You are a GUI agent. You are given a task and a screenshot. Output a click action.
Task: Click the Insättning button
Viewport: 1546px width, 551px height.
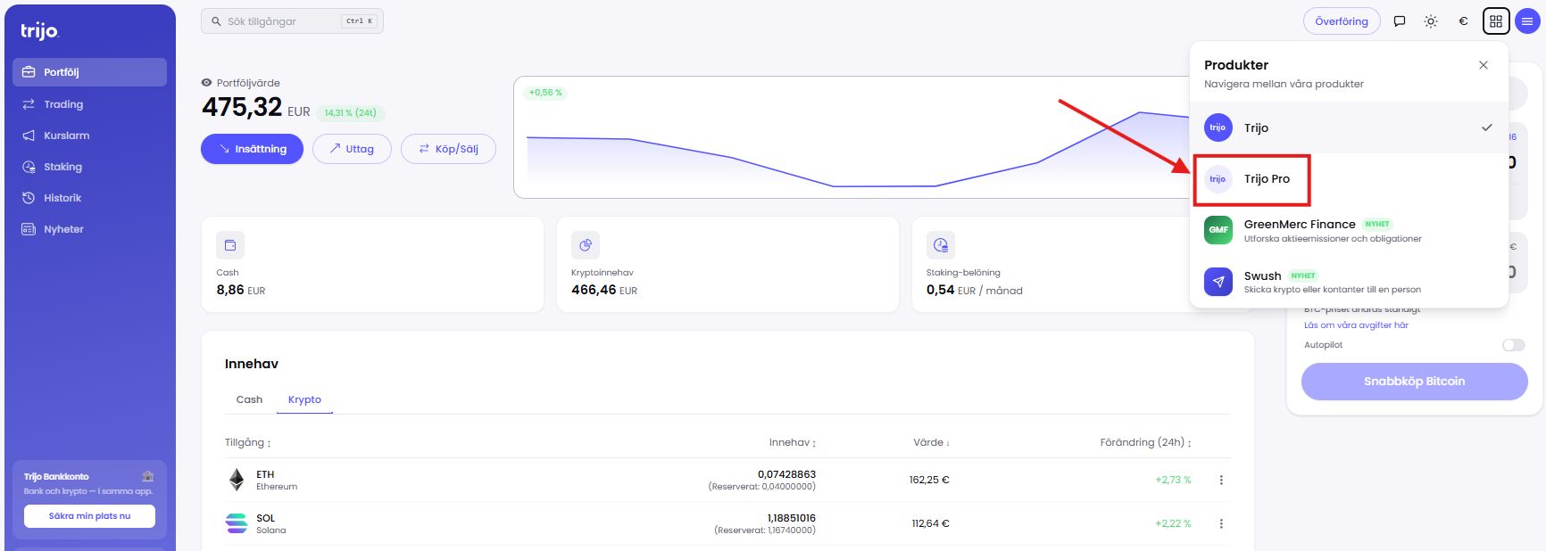pyautogui.click(x=252, y=149)
